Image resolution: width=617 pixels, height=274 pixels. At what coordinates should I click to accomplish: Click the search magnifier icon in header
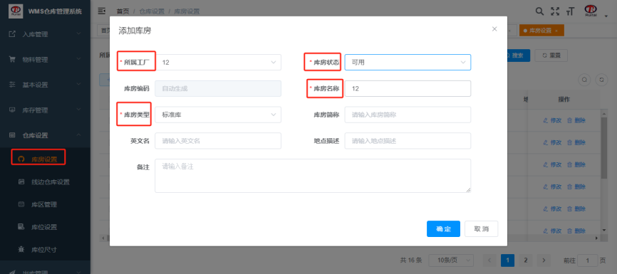pos(540,11)
